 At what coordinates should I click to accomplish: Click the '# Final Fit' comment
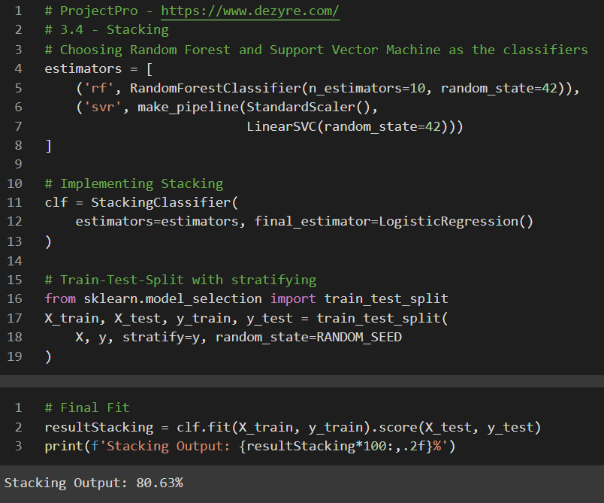[x=86, y=408]
